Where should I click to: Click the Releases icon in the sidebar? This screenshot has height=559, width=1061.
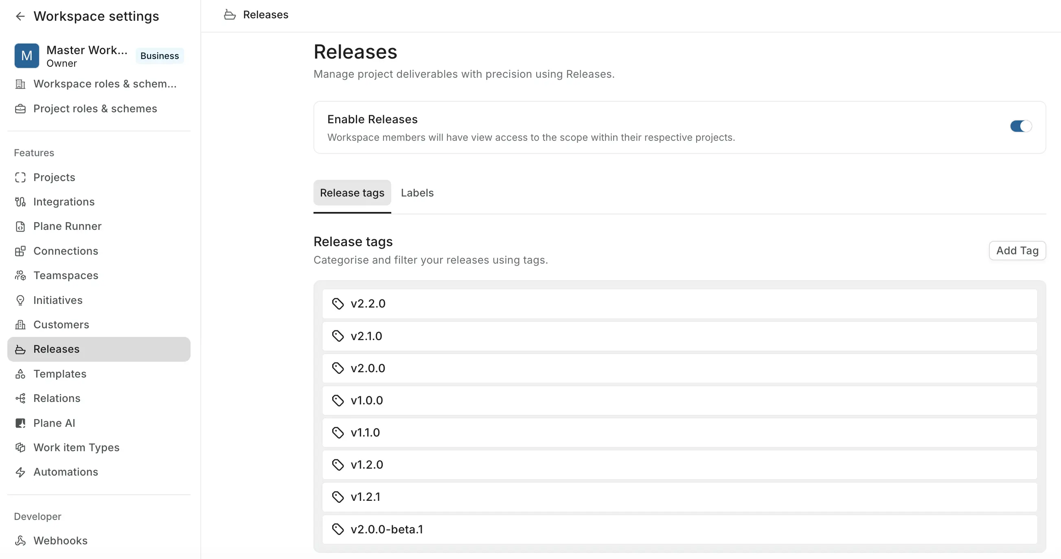[20, 349]
